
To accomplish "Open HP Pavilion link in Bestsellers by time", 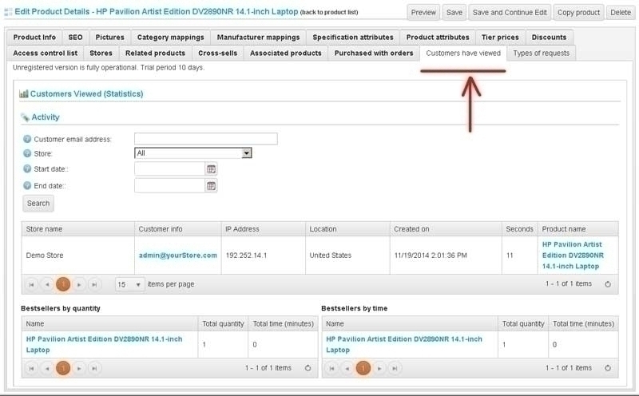I will coord(404,344).
